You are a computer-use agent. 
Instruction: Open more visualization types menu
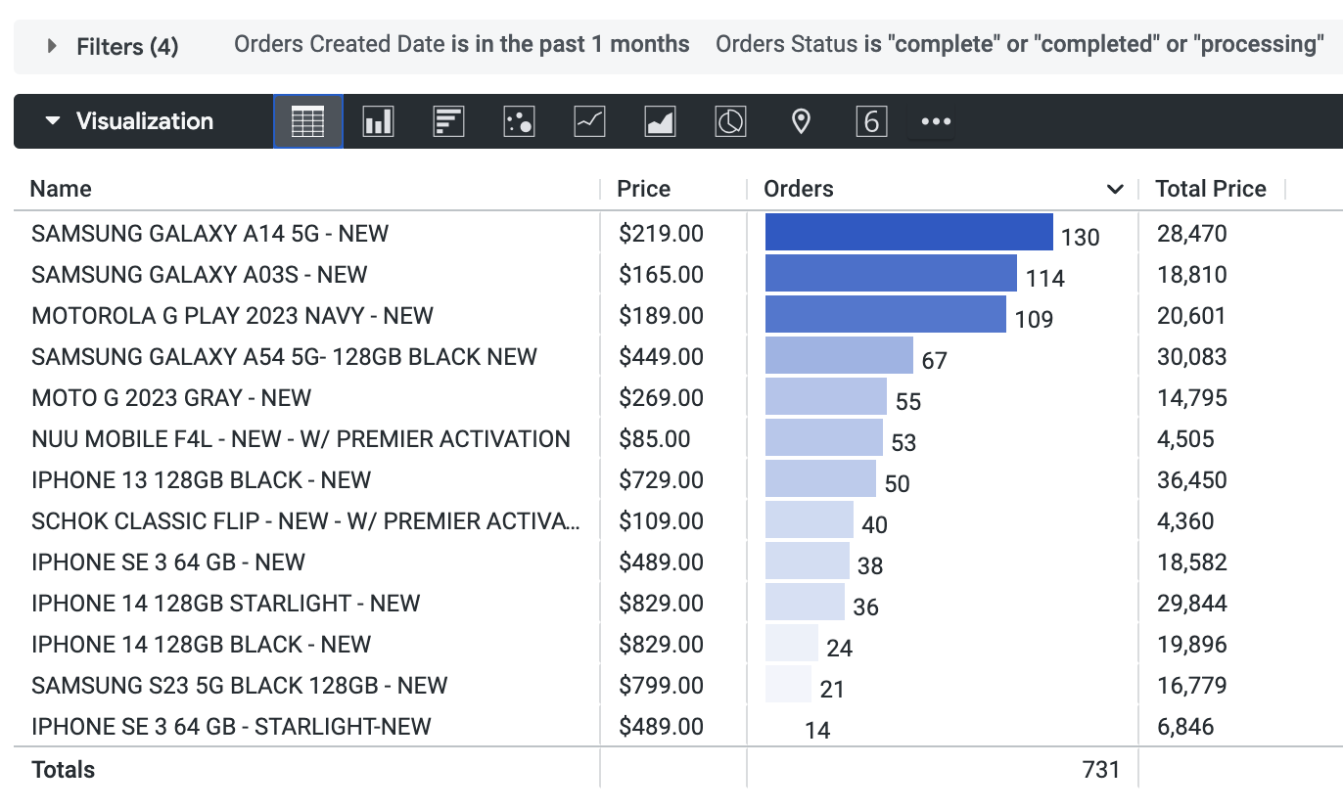tap(936, 122)
